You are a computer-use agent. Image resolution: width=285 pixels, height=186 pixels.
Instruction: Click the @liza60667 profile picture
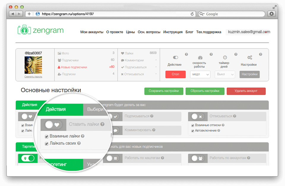33,65
